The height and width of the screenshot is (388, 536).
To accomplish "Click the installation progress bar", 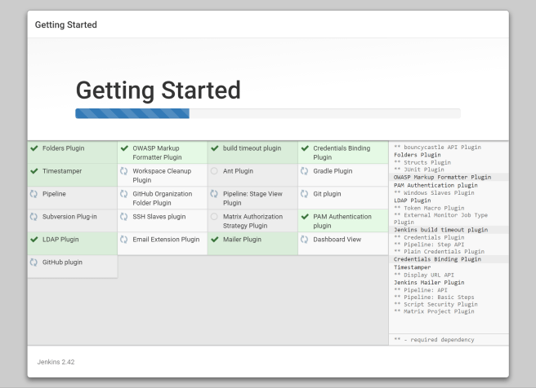I will [267, 113].
